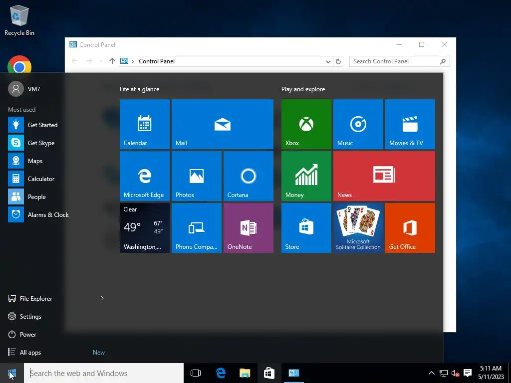Open Phone Companion tile
511x383 pixels.
[197, 227]
